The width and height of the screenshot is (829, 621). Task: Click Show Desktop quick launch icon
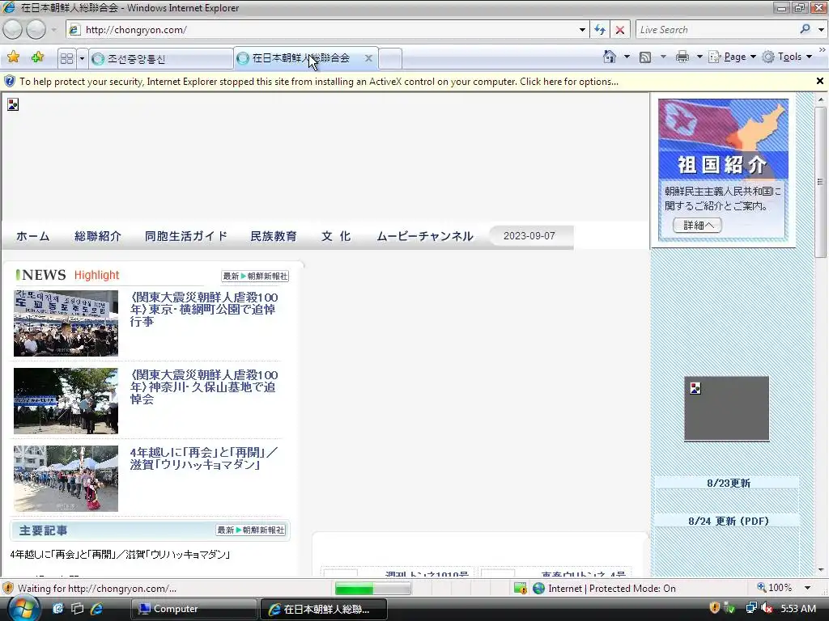click(x=77, y=609)
